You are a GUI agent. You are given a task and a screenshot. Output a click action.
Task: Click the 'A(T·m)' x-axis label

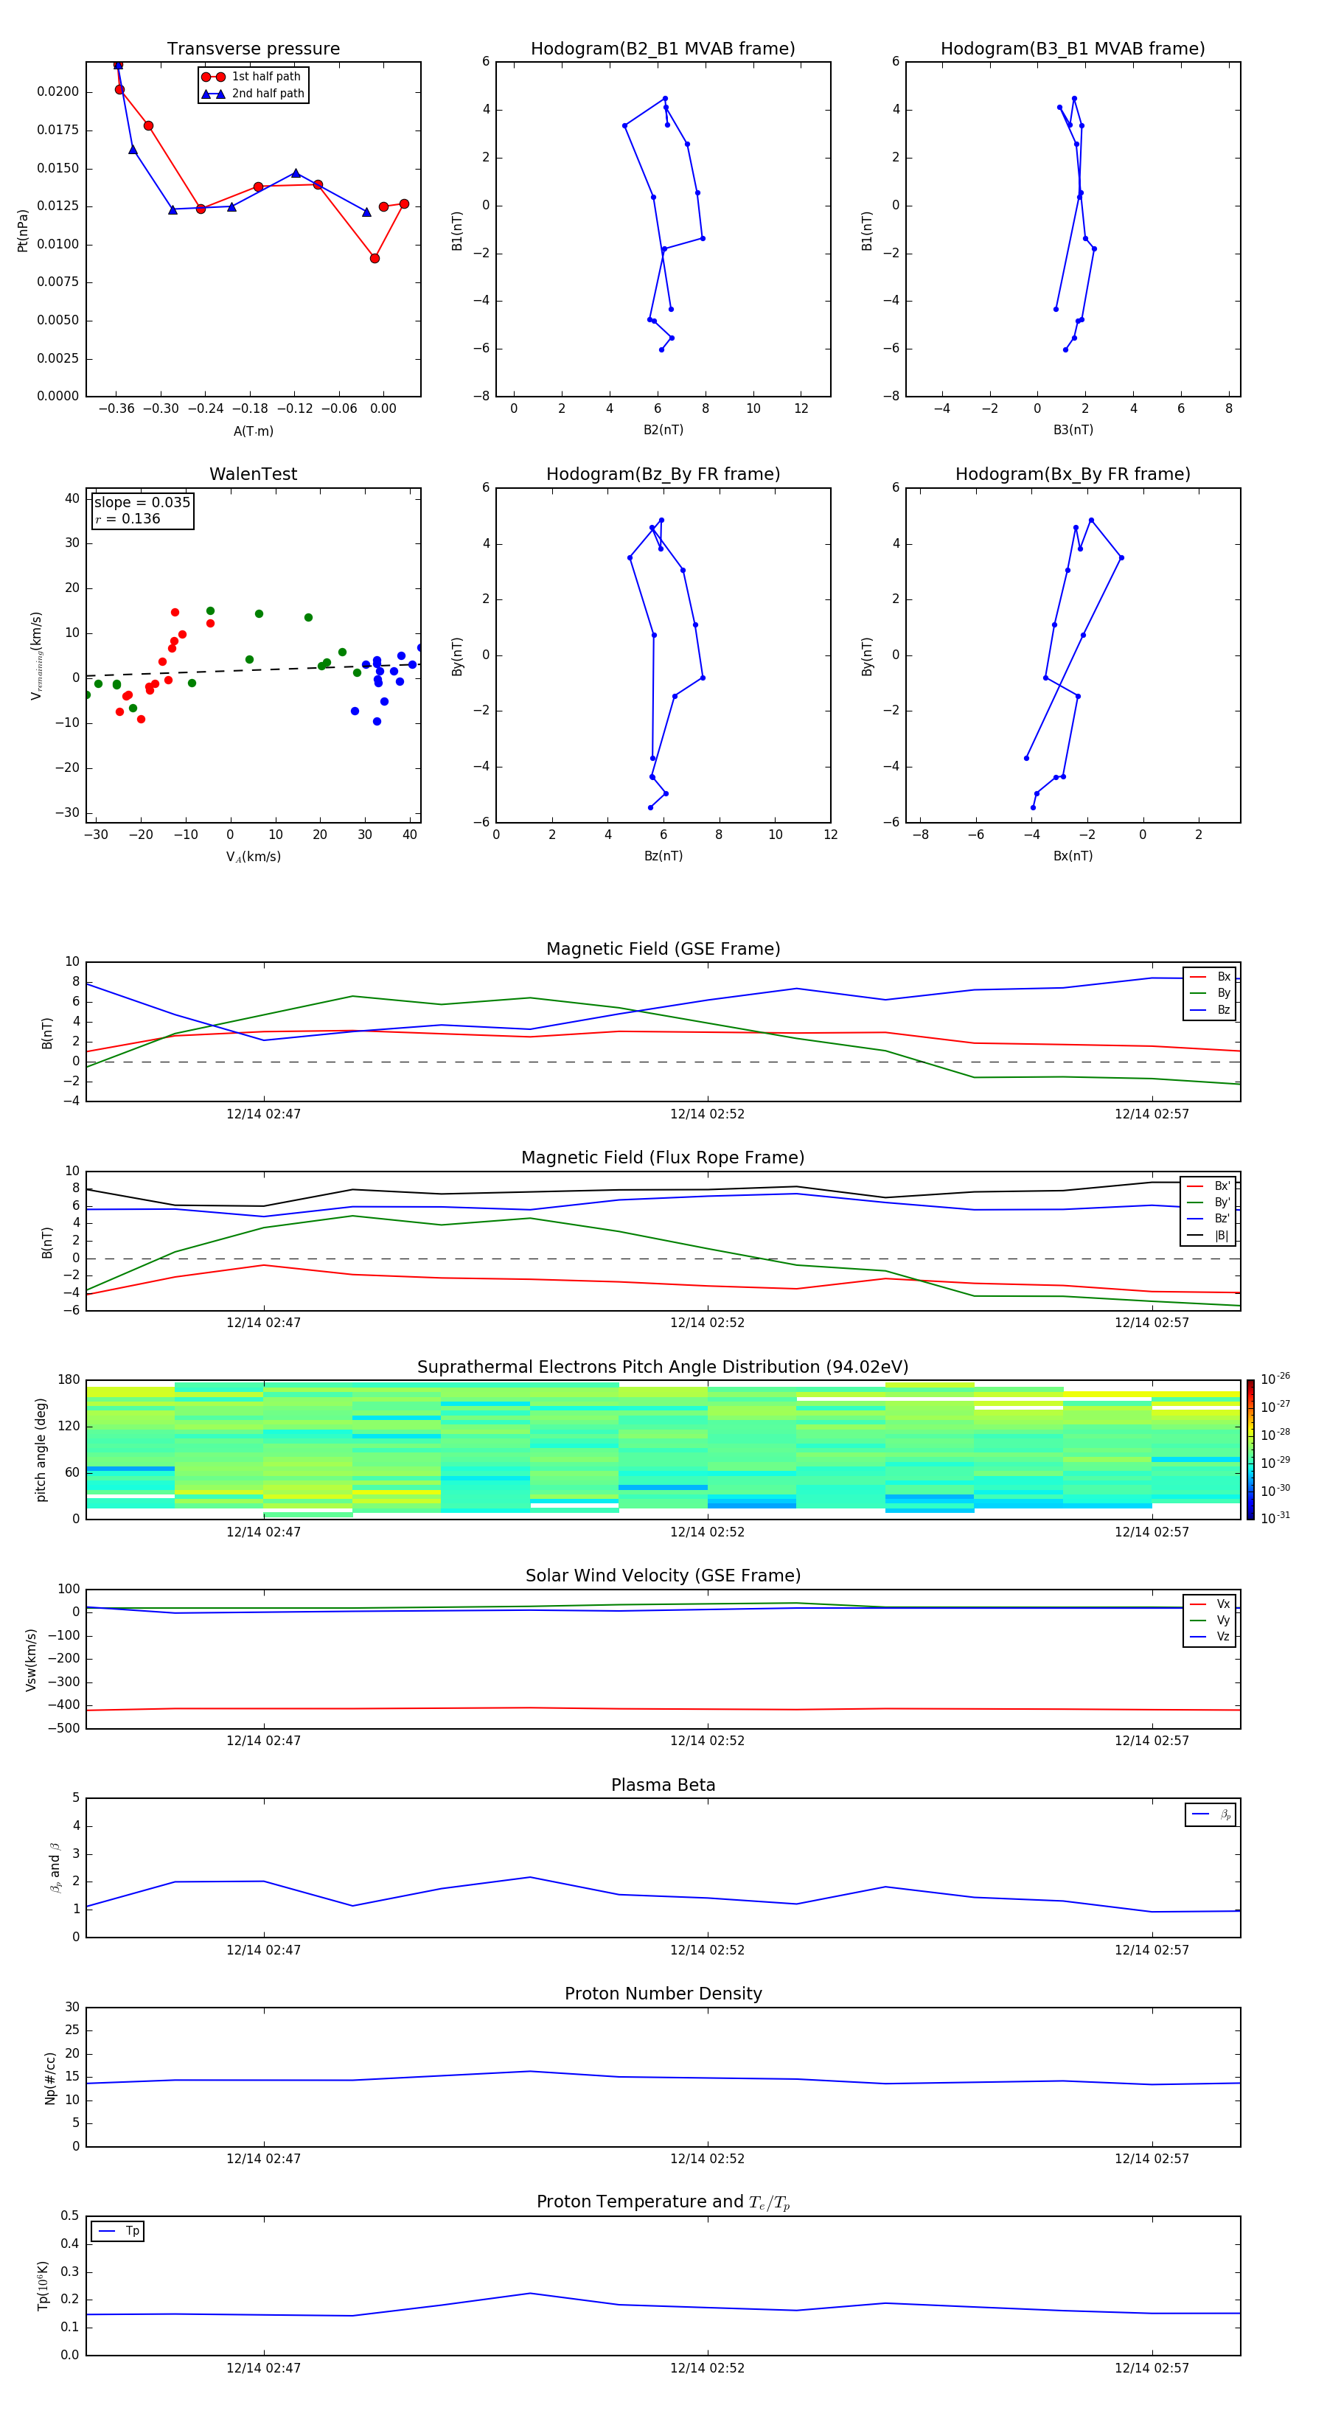(x=253, y=431)
